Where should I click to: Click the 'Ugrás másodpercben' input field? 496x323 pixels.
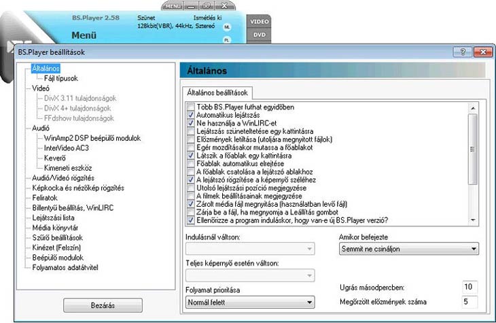[x=470, y=286]
